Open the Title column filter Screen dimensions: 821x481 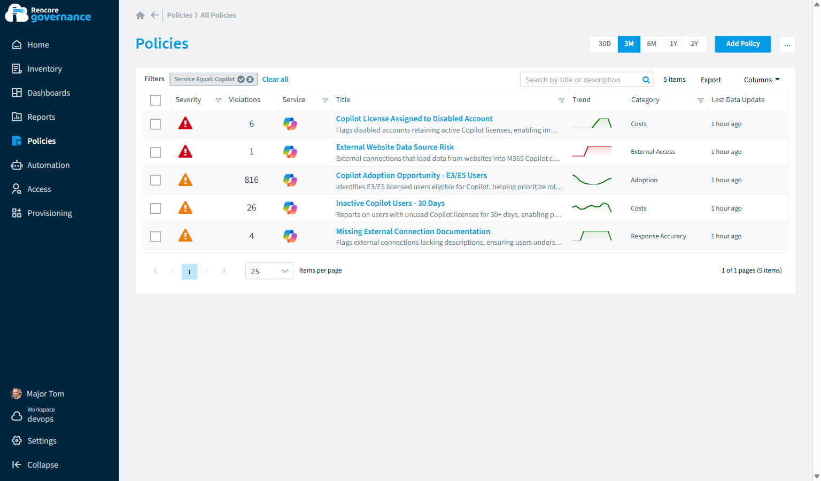(561, 100)
